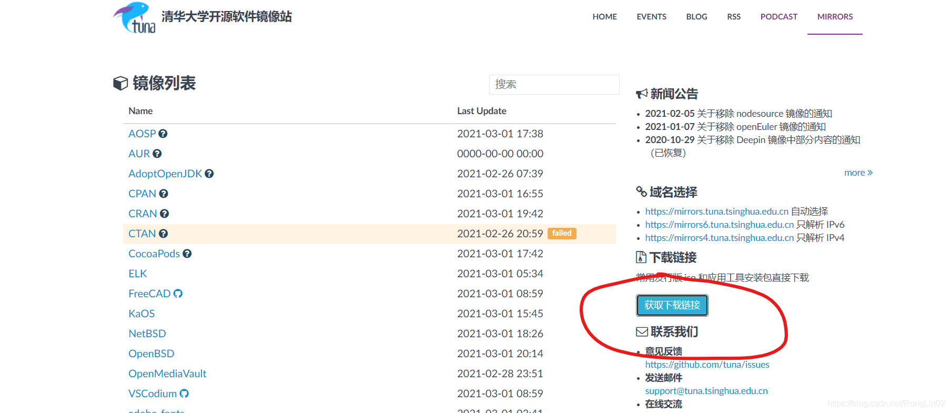Open the nodesource removal notice

point(739,114)
